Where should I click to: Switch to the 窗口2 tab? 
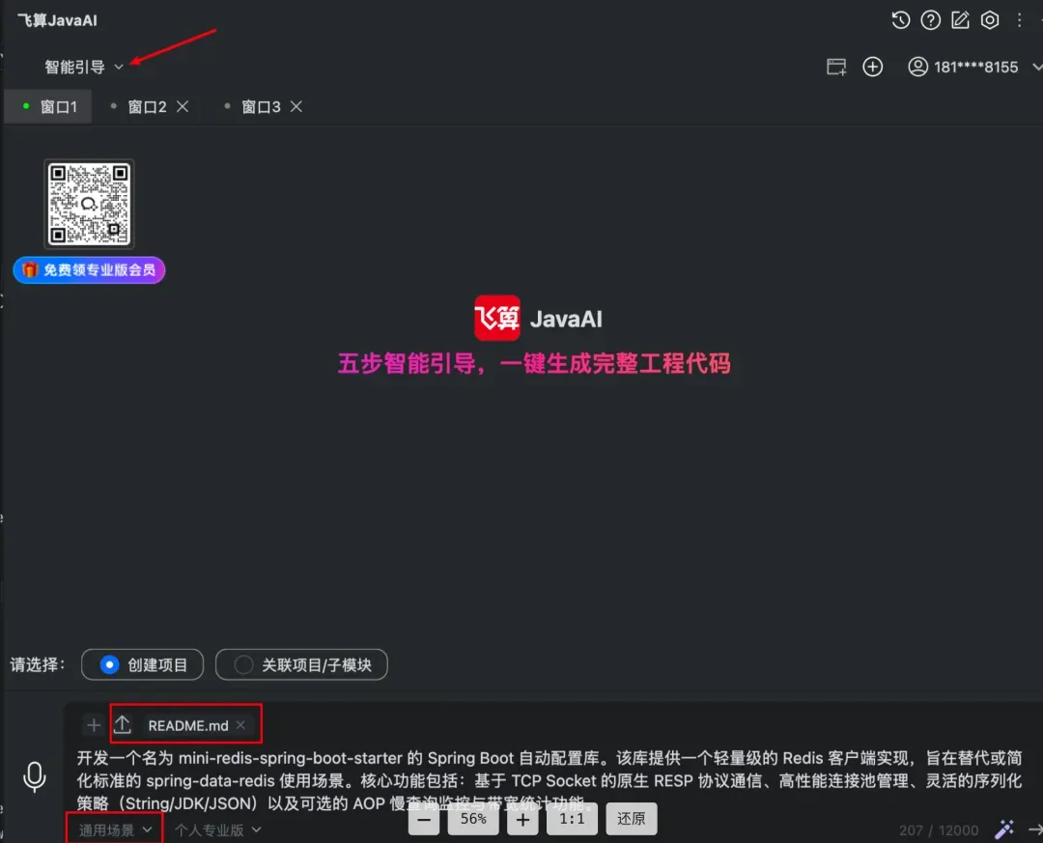(x=147, y=106)
